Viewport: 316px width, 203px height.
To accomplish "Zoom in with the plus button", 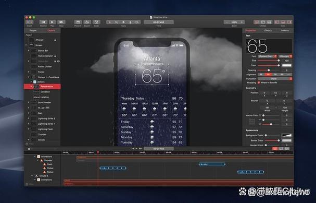I will [242, 22].
